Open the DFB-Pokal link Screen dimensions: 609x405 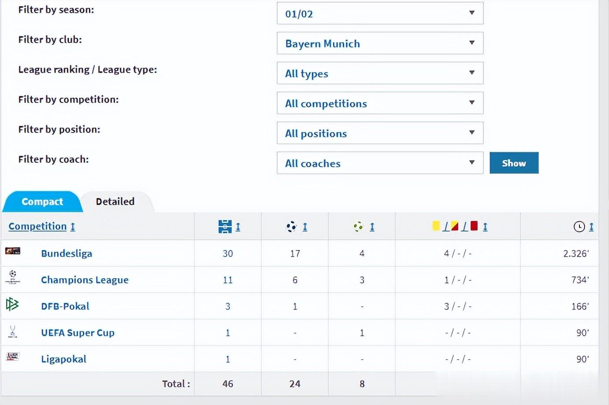(x=65, y=306)
